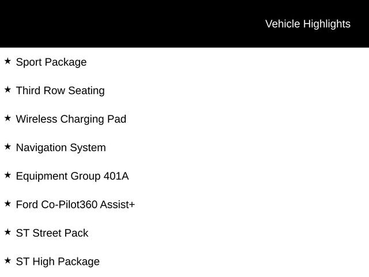The height and width of the screenshot is (277, 369).
Task: Click the 401A code in the equipment line
Action: (x=116, y=176)
